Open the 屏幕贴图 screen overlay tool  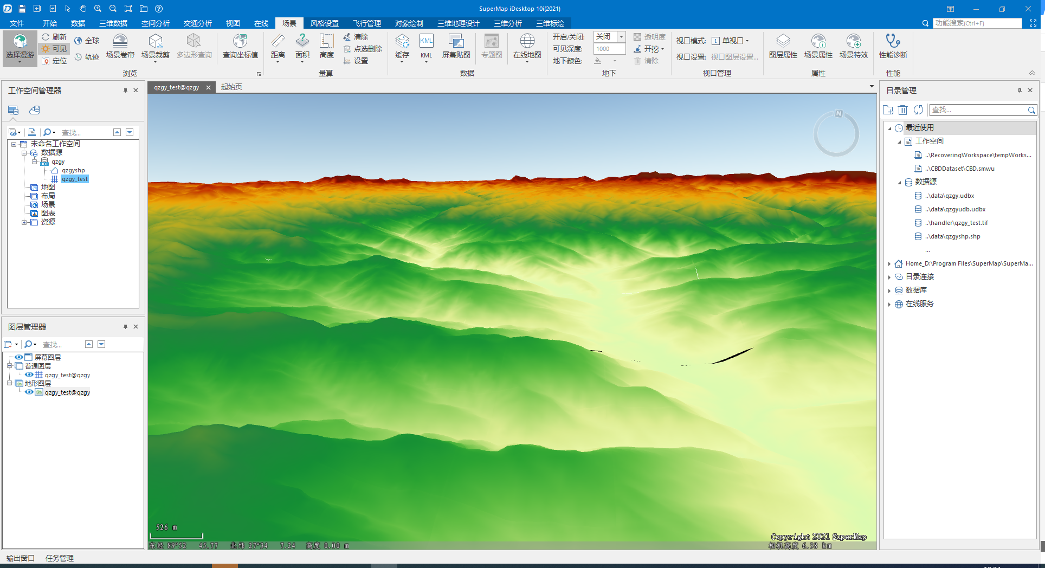456,47
